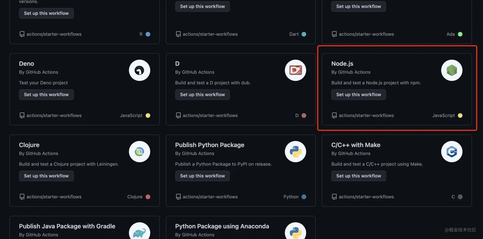This screenshot has height=239, width=483.
Task: Click the teal Dart language color dot
Action: [304, 34]
